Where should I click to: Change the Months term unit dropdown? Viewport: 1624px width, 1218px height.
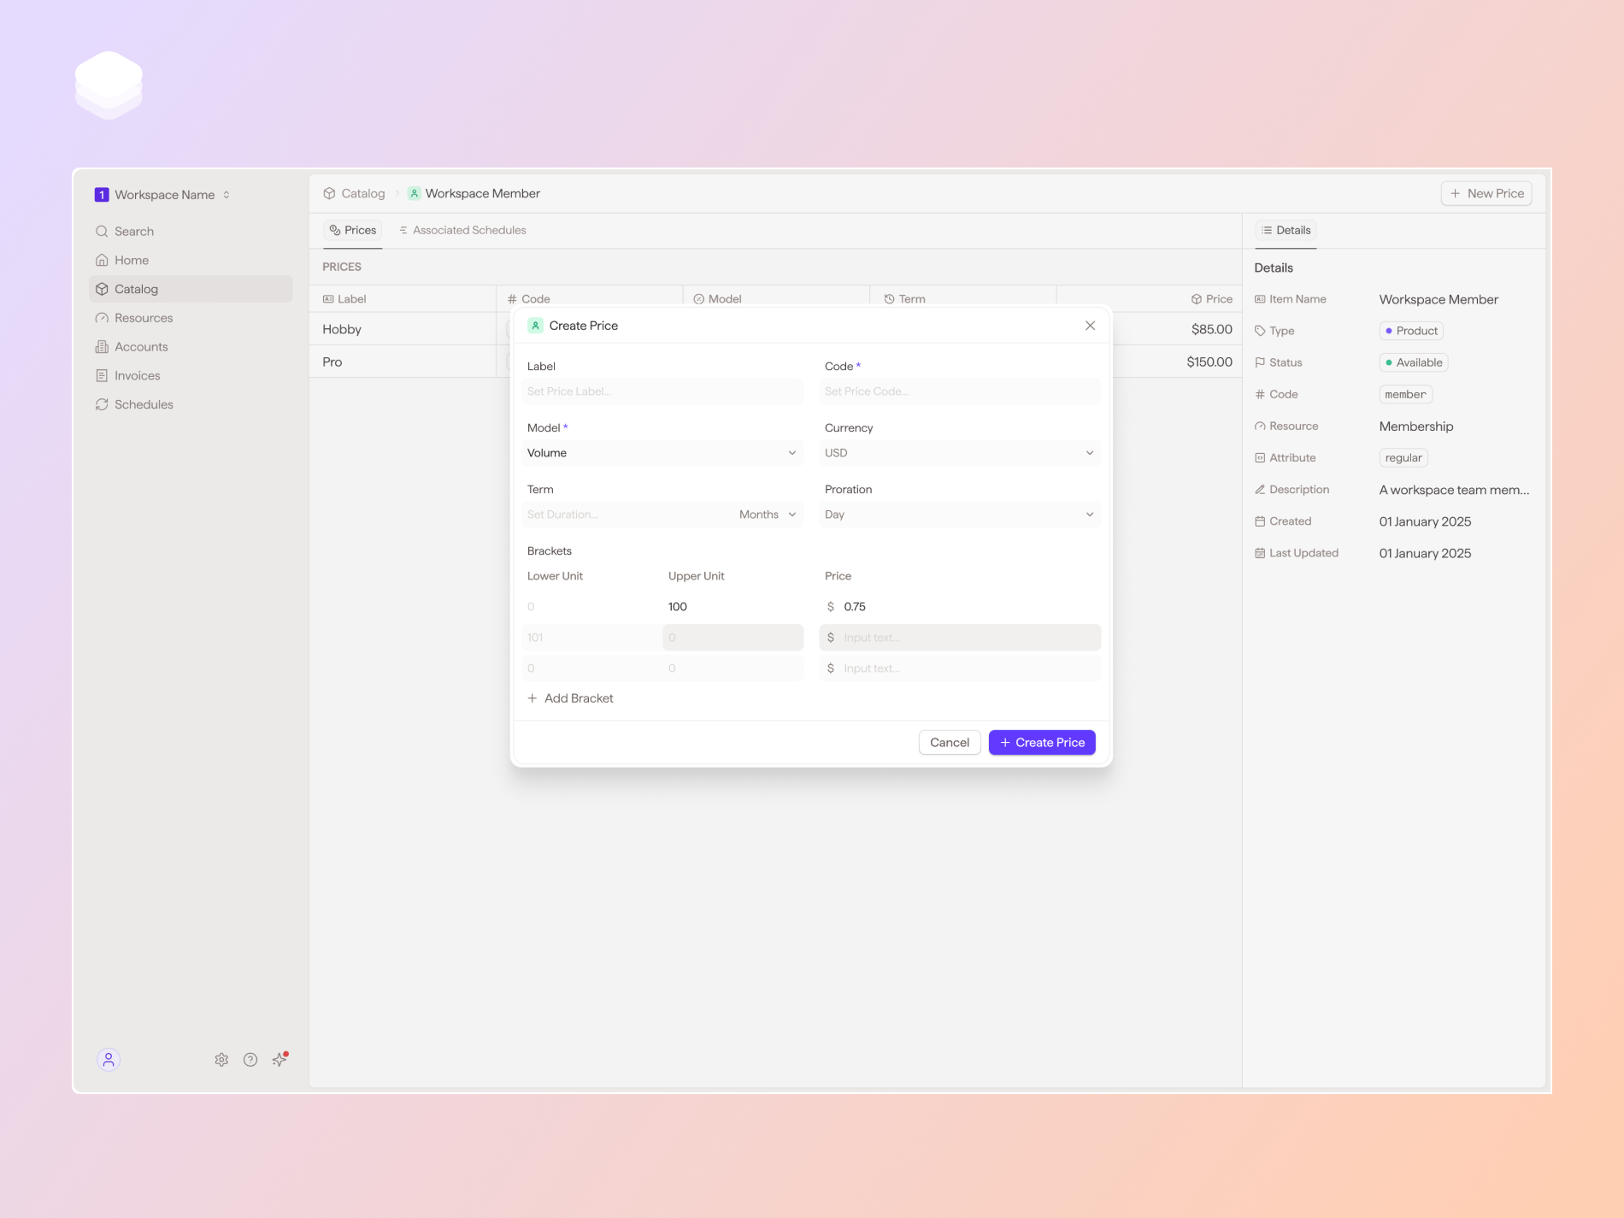click(767, 515)
